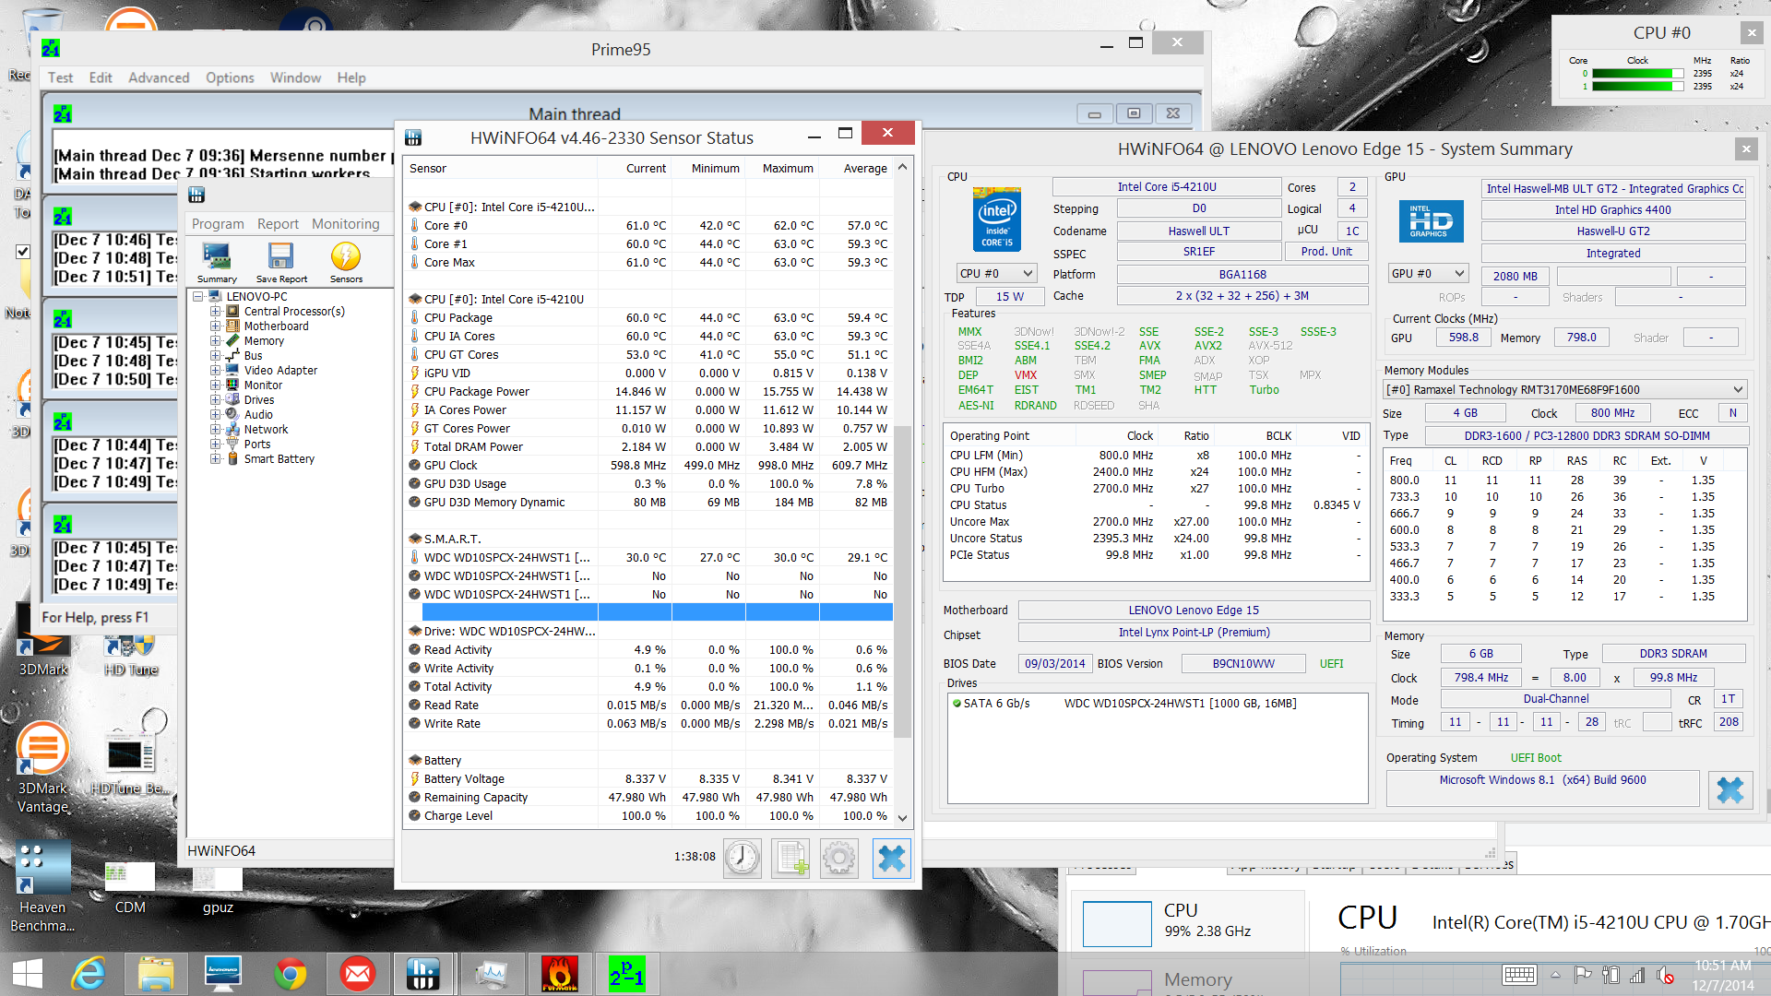Open Sensors with the lightning icon
This screenshot has height=996, width=1771.
pos(346,262)
